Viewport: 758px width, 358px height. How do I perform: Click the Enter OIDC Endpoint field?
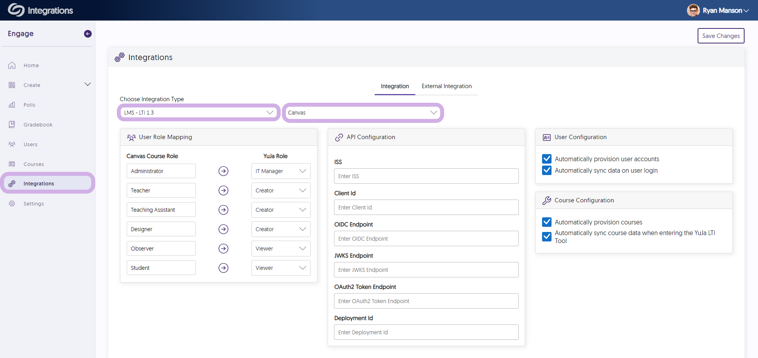[426, 239]
